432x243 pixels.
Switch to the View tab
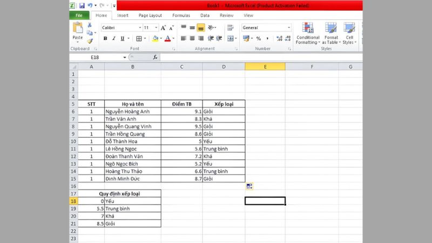tap(248, 16)
